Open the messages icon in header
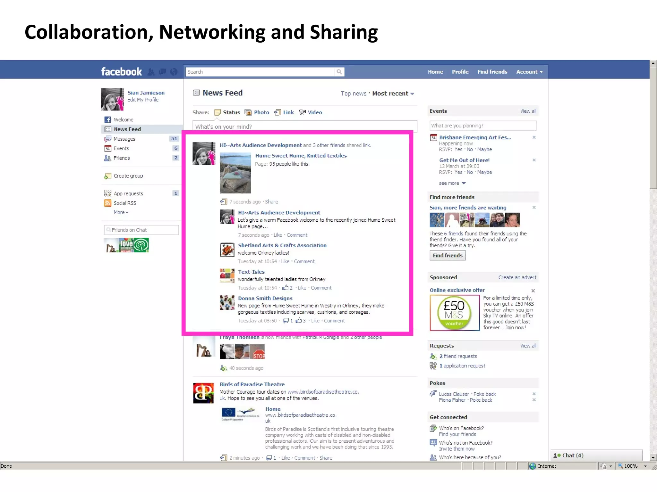Viewport: 657px width, 492px height. (x=162, y=72)
